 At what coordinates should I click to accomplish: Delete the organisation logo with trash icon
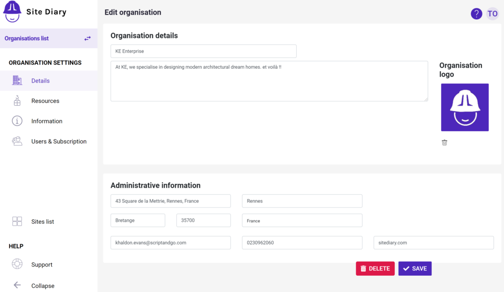444,143
